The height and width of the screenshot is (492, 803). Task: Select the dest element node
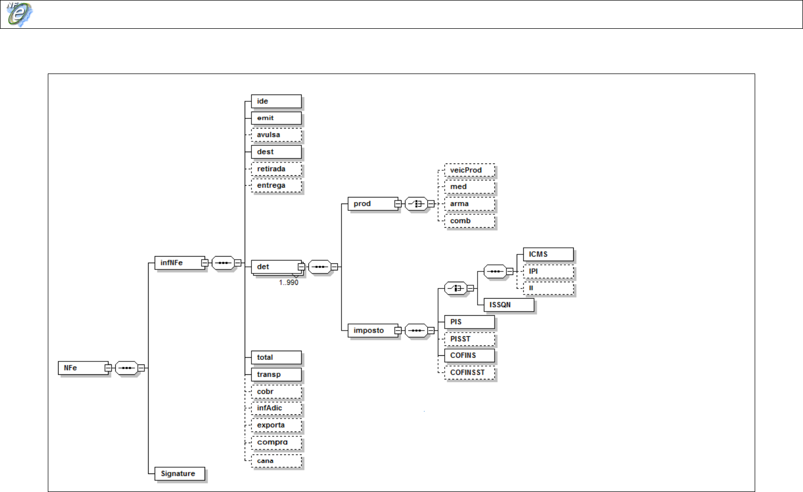tap(277, 152)
